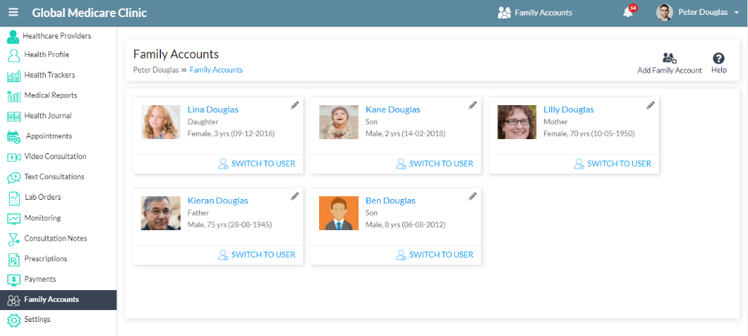Switch to user Lina Douglas

(256, 164)
